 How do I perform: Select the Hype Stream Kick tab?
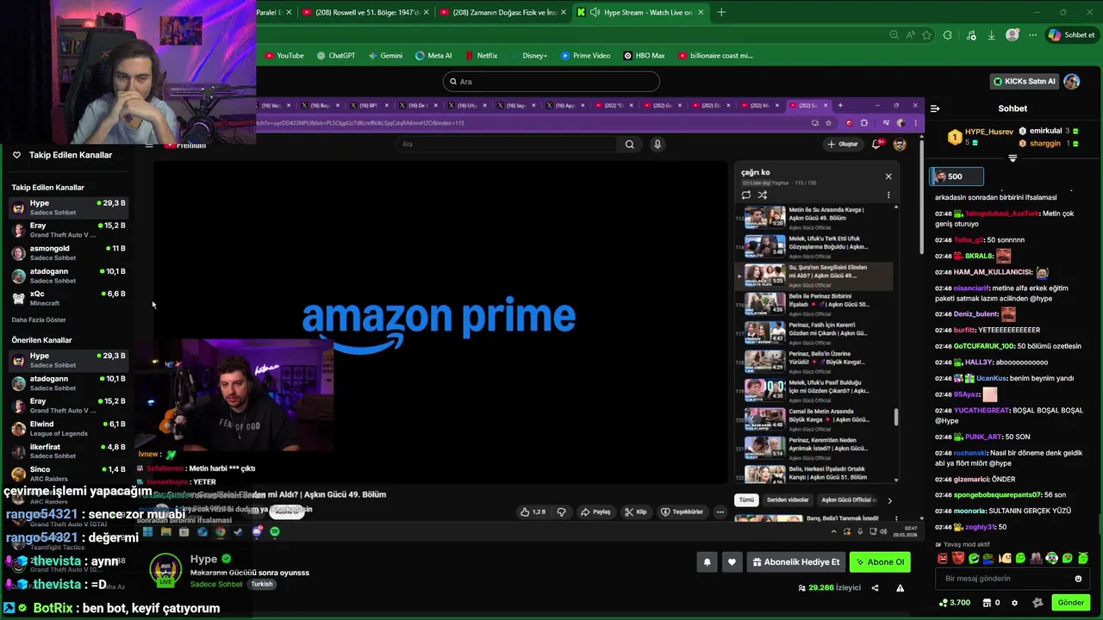[640, 12]
